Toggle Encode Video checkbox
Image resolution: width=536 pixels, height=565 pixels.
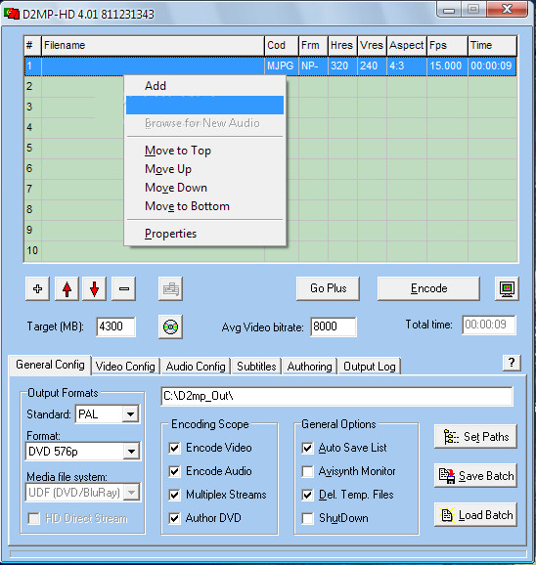point(174,448)
